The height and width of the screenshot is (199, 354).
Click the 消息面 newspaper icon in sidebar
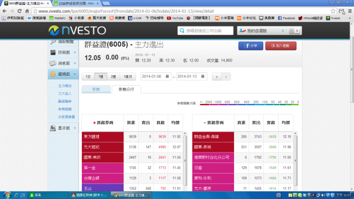pyautogui.click(x=53, y=63)
